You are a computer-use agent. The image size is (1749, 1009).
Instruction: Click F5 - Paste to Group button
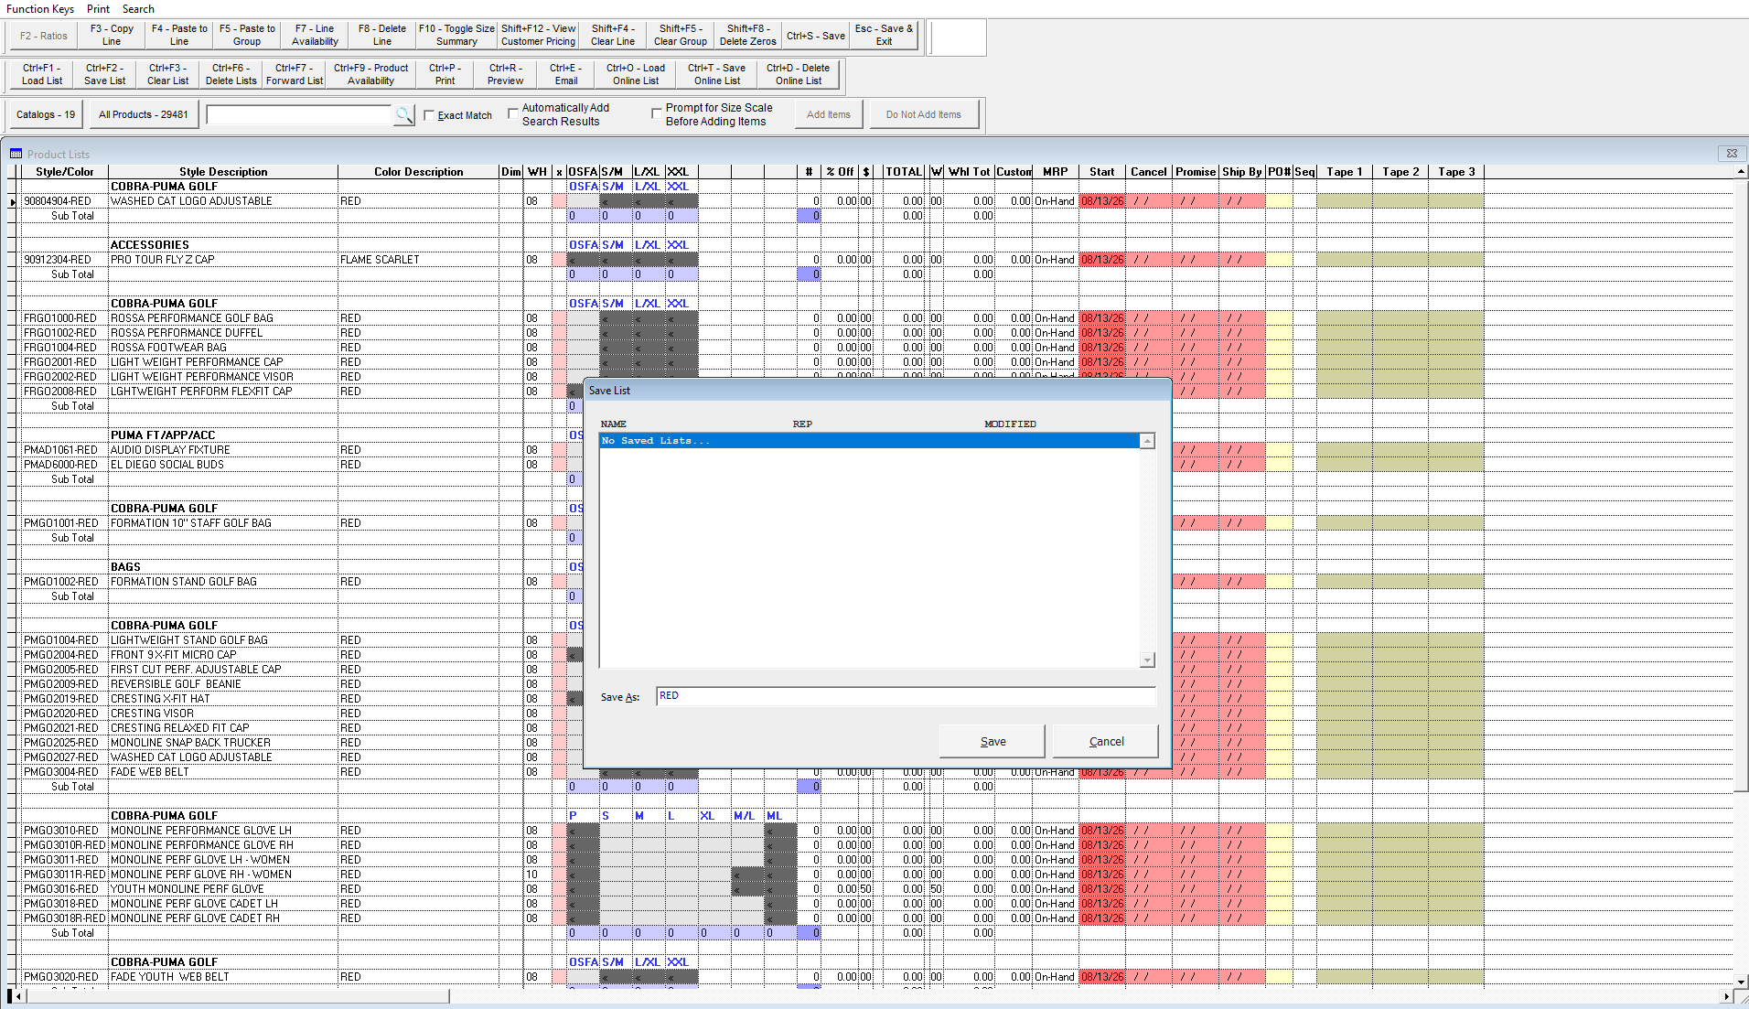pyautogui.click(x=247, y=36)
